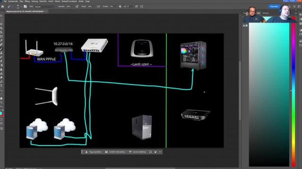The image size is (302, 169).
Task: Click the out-of-gamut warning triangle
Action: tap(244, 25)
